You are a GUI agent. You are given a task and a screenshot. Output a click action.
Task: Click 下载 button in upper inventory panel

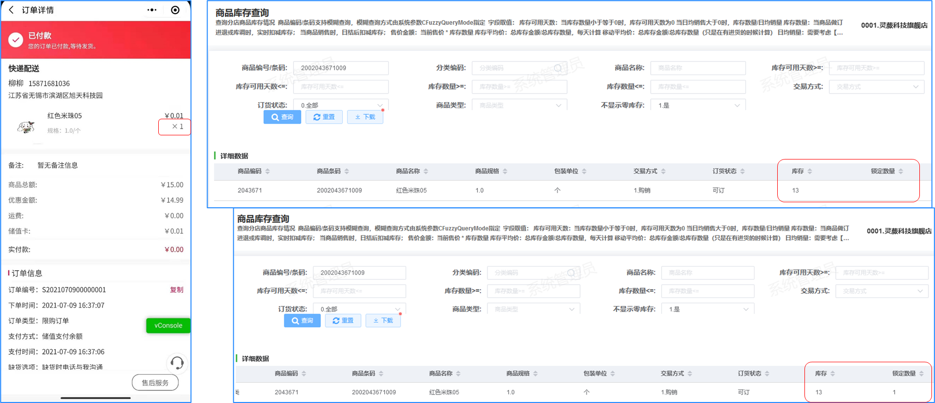pos(365,117)
